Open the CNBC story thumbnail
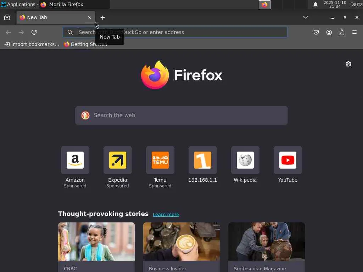Screen dimensions: 363x272 coord(96,242)
